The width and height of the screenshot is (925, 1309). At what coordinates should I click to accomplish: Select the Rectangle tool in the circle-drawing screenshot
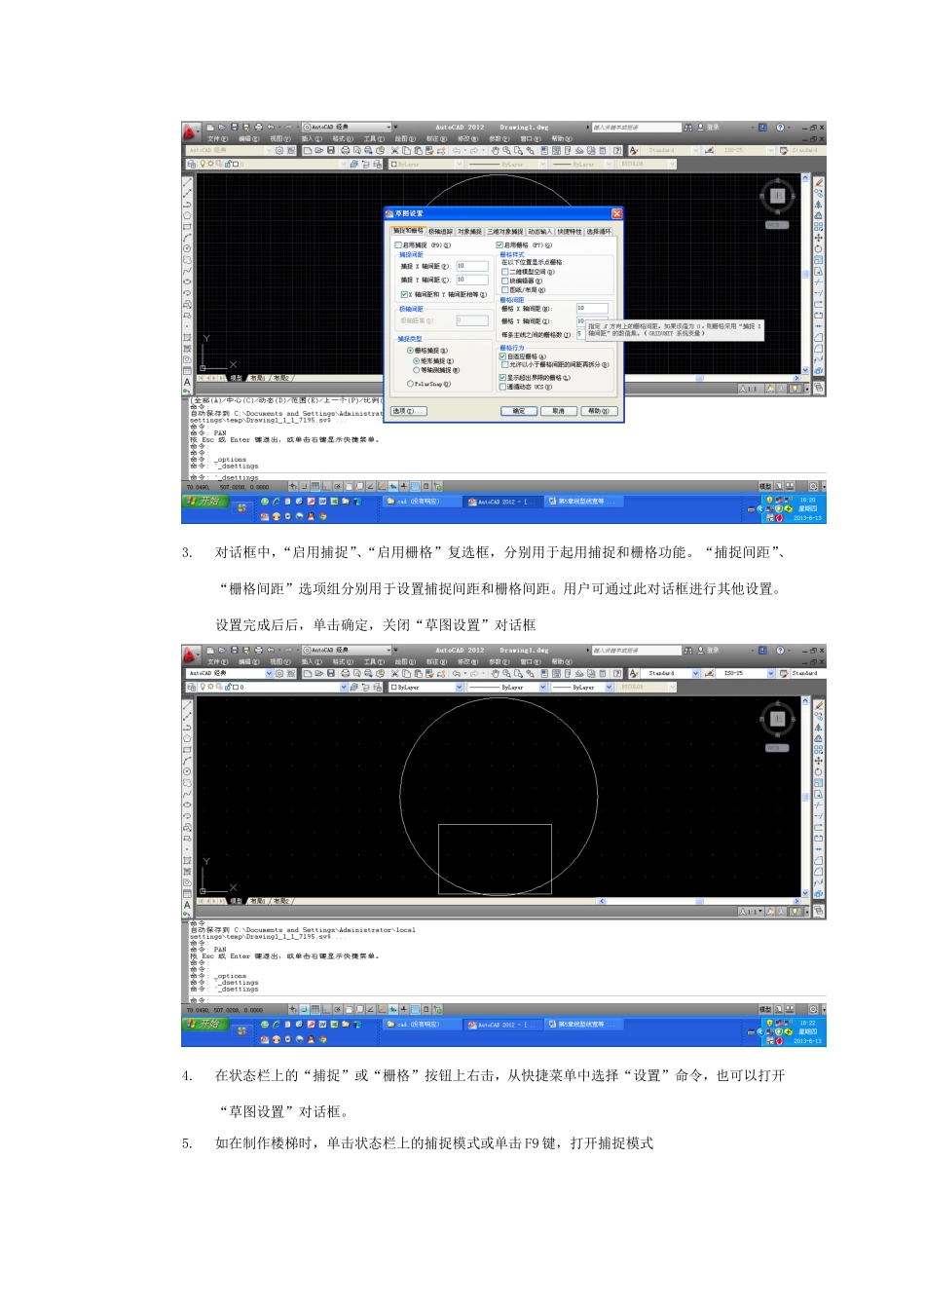click(187, 750)
